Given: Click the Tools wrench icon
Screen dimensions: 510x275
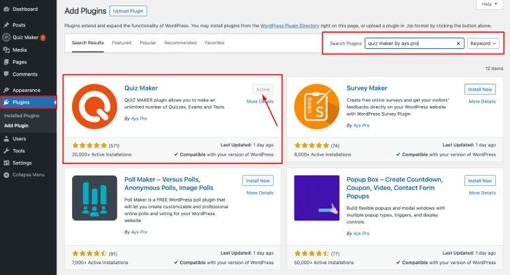Looking at the screenshot, I should pos(6,150).
